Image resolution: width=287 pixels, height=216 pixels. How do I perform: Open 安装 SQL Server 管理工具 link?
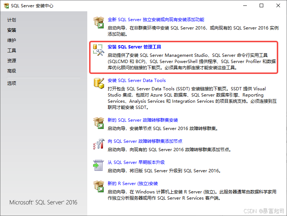pyautogui.click(x=134, y=47)
